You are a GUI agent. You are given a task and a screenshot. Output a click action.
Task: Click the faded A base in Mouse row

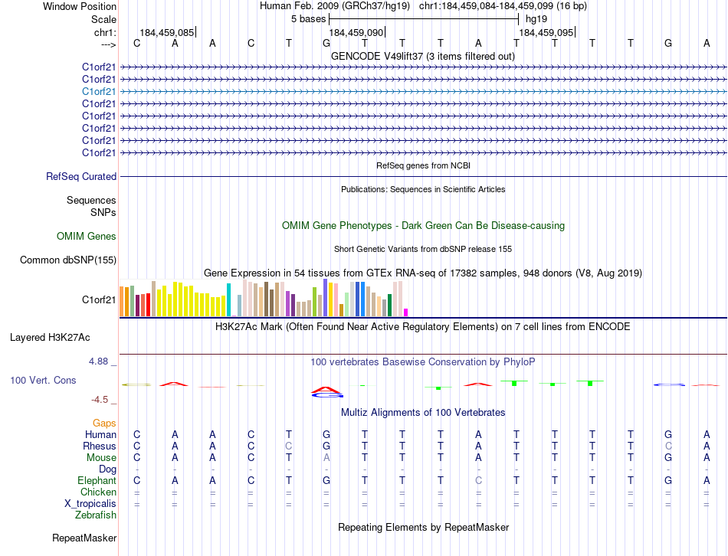(x=326, y=458)
